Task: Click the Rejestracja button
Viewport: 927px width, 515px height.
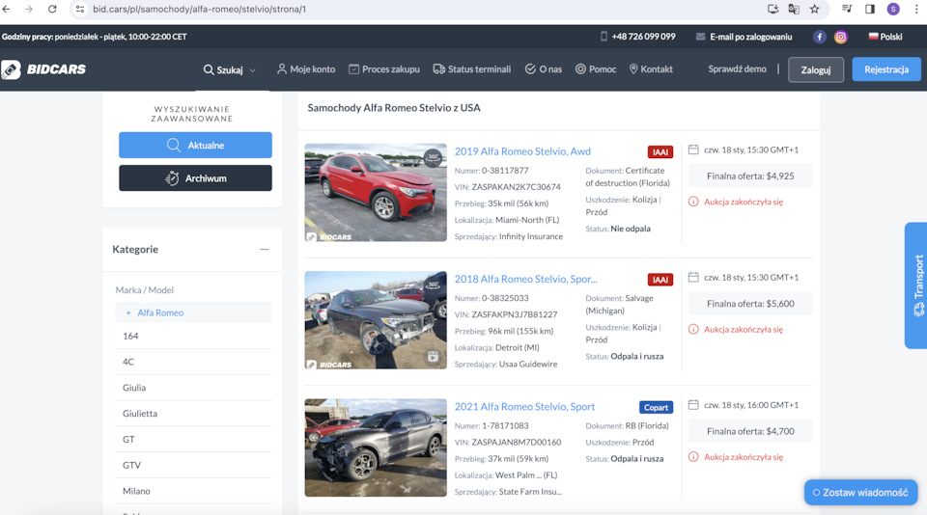Action: pos(886,69)
